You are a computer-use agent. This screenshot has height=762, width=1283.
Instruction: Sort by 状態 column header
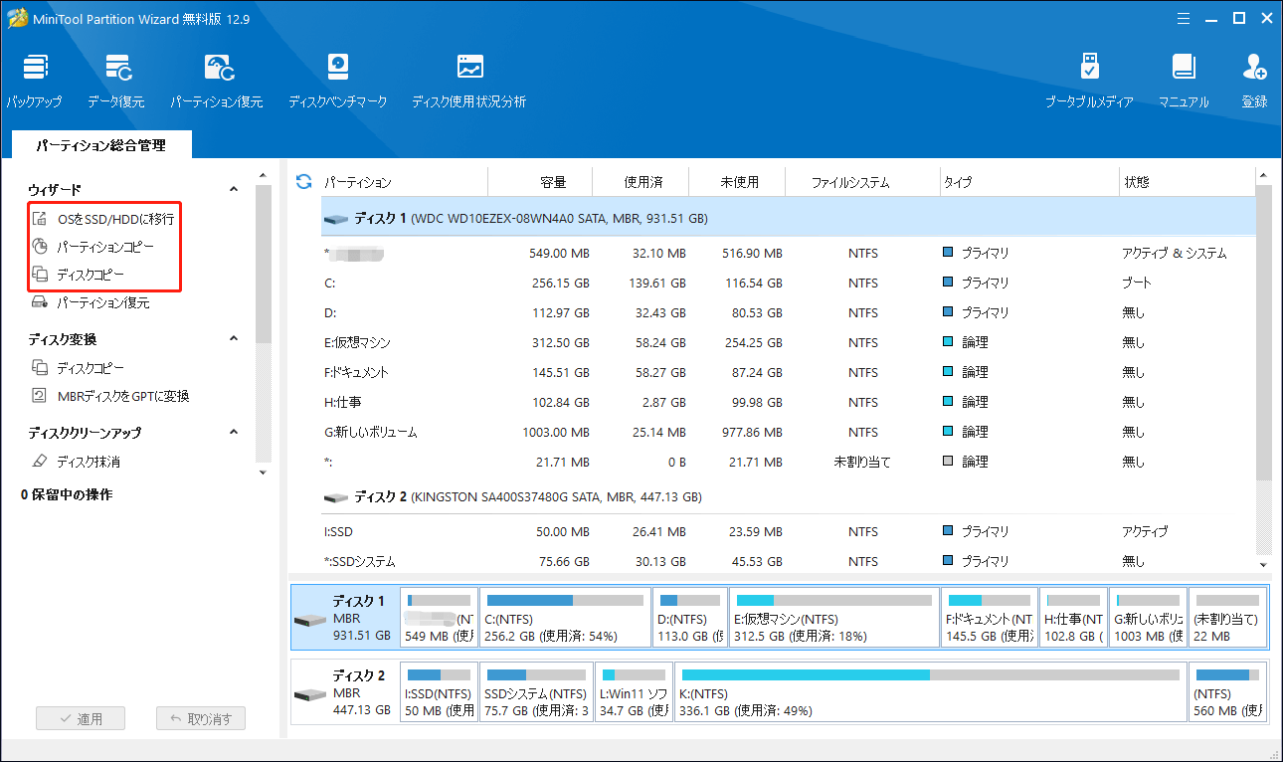coord(1136,183)
